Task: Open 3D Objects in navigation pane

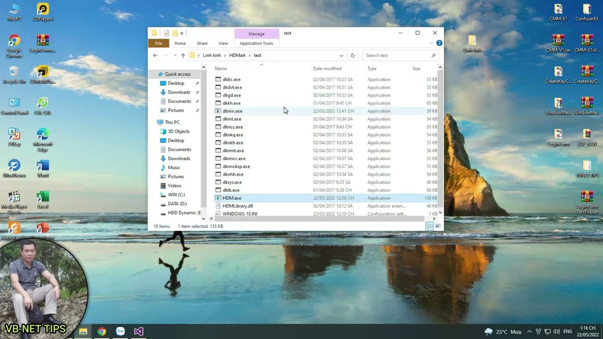Action: pyautogui.click(x=179, y=131)
